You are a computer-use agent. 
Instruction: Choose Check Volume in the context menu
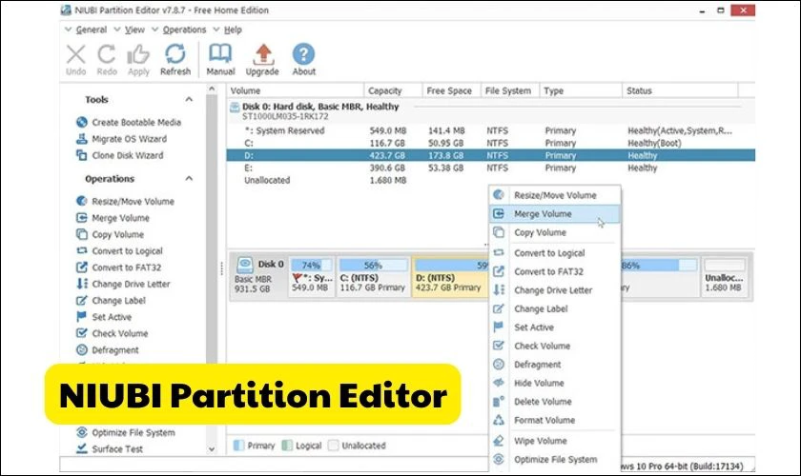tap(555, 346)
